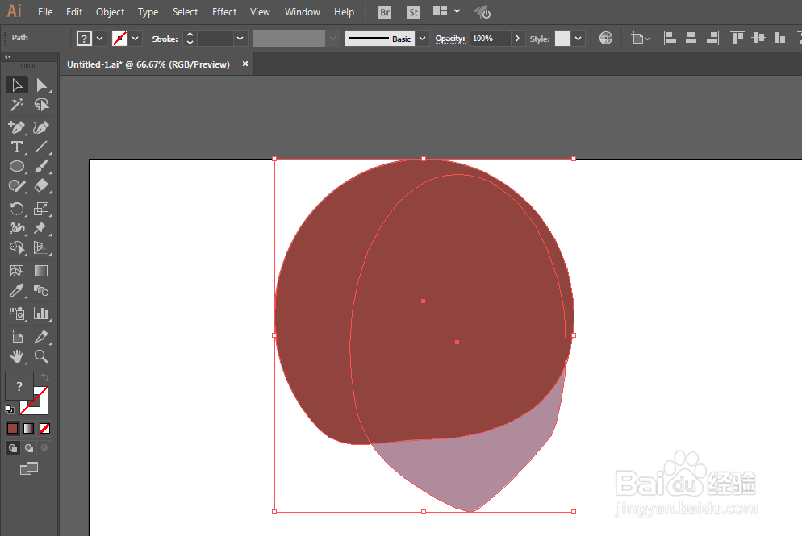The image size is (802, 536).
Task: Select the Hand tool
Action: 17,356
